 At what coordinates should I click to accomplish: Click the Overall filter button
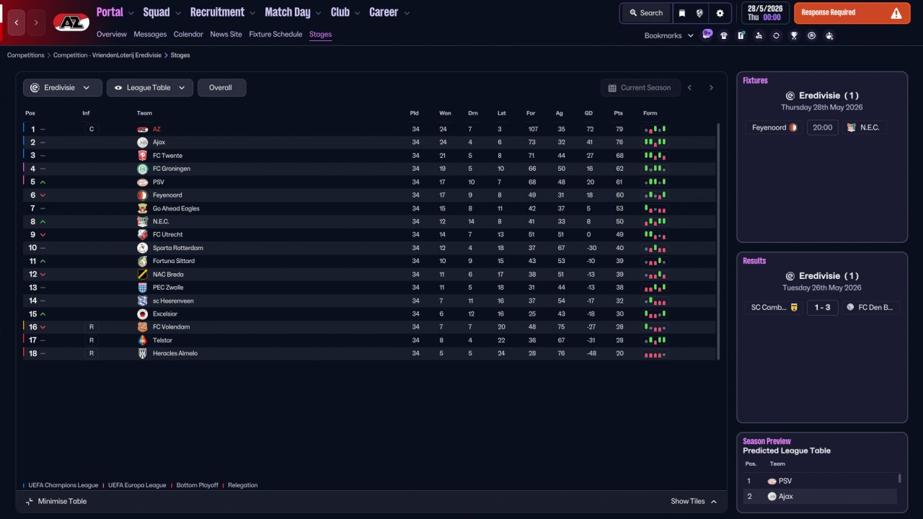tap(221, 88)
